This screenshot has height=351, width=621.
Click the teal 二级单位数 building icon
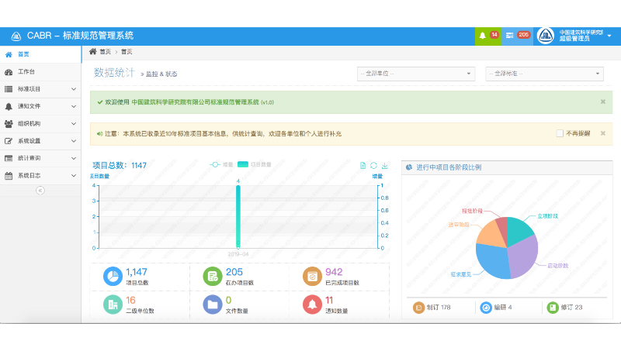tap(113, 305)
